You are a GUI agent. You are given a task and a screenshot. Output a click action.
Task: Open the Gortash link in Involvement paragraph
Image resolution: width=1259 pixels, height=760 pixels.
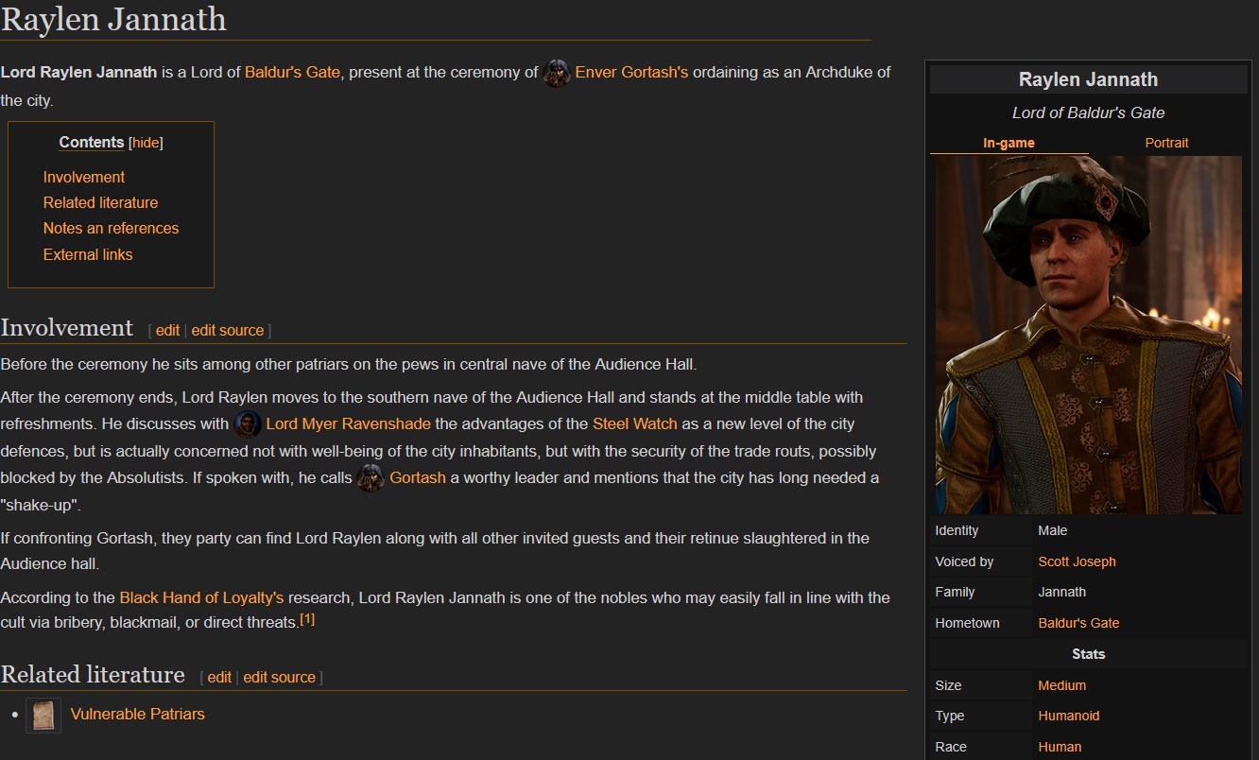coord(418,477)
